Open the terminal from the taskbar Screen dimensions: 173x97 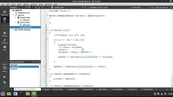[21, 94]
